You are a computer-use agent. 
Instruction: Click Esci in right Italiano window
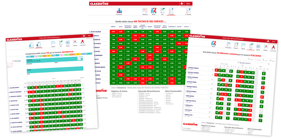click(274, 41)
